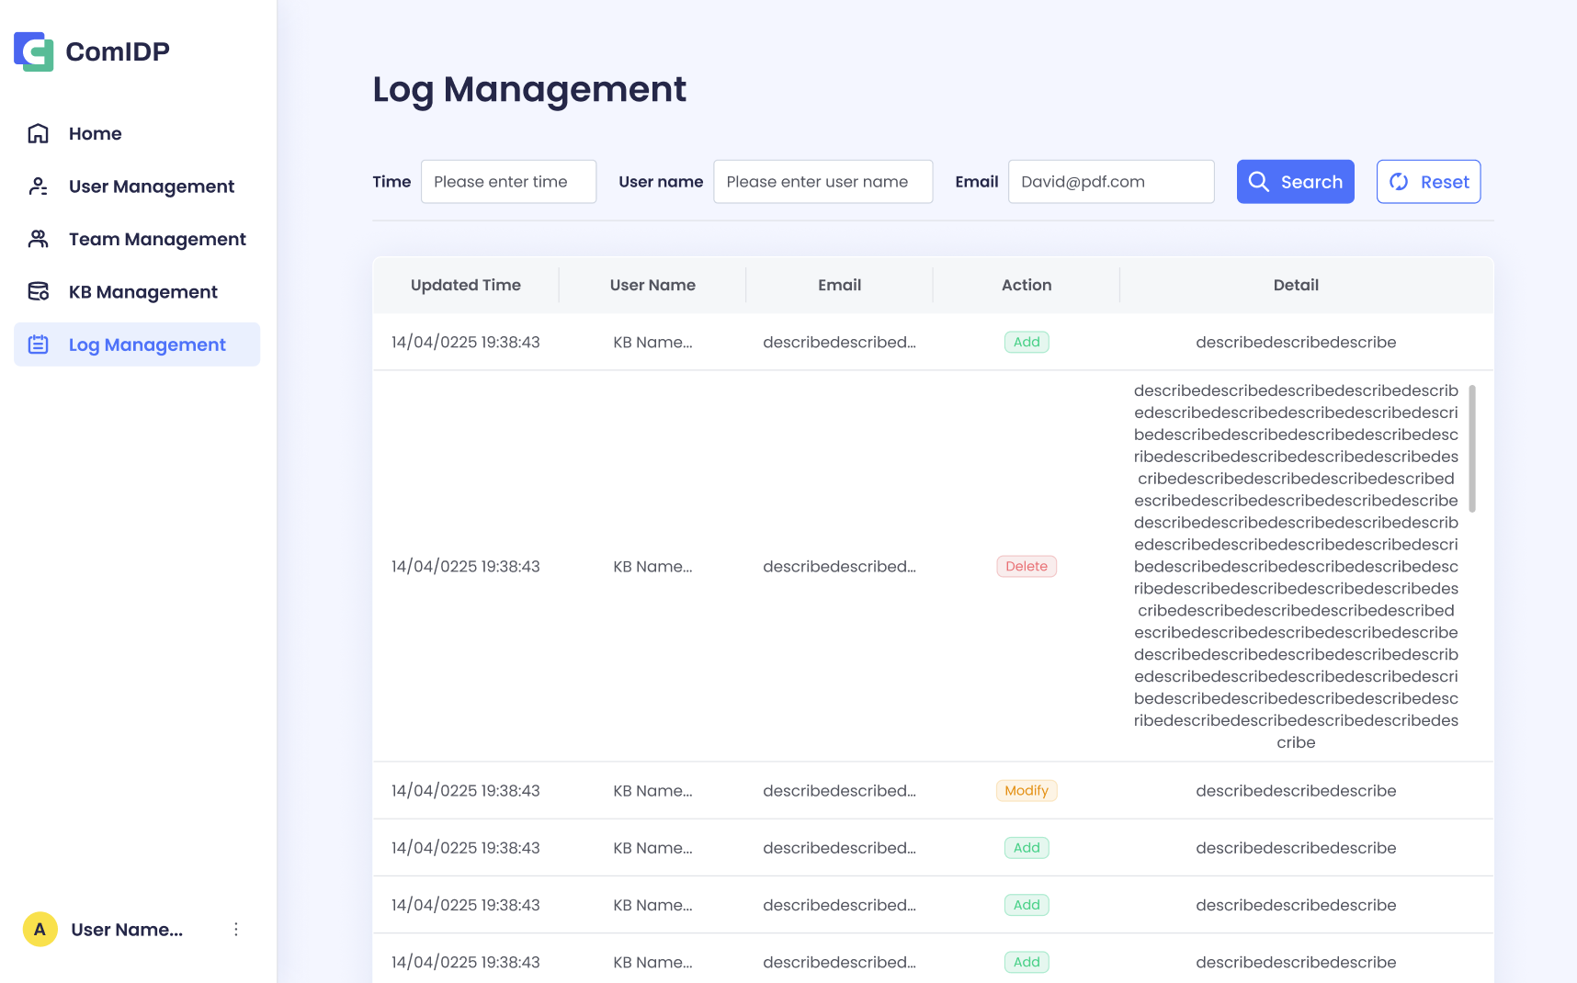Click the ComIDP logo icon
Image resolution: width=1577 pixels, height=983 pixels.
[34, 51]
